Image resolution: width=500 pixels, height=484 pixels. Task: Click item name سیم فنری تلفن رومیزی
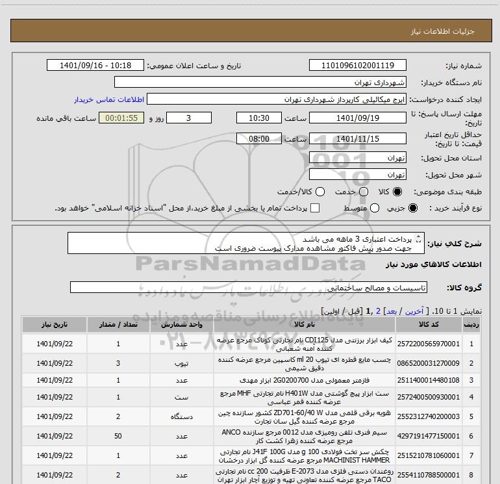click(305, 436)
